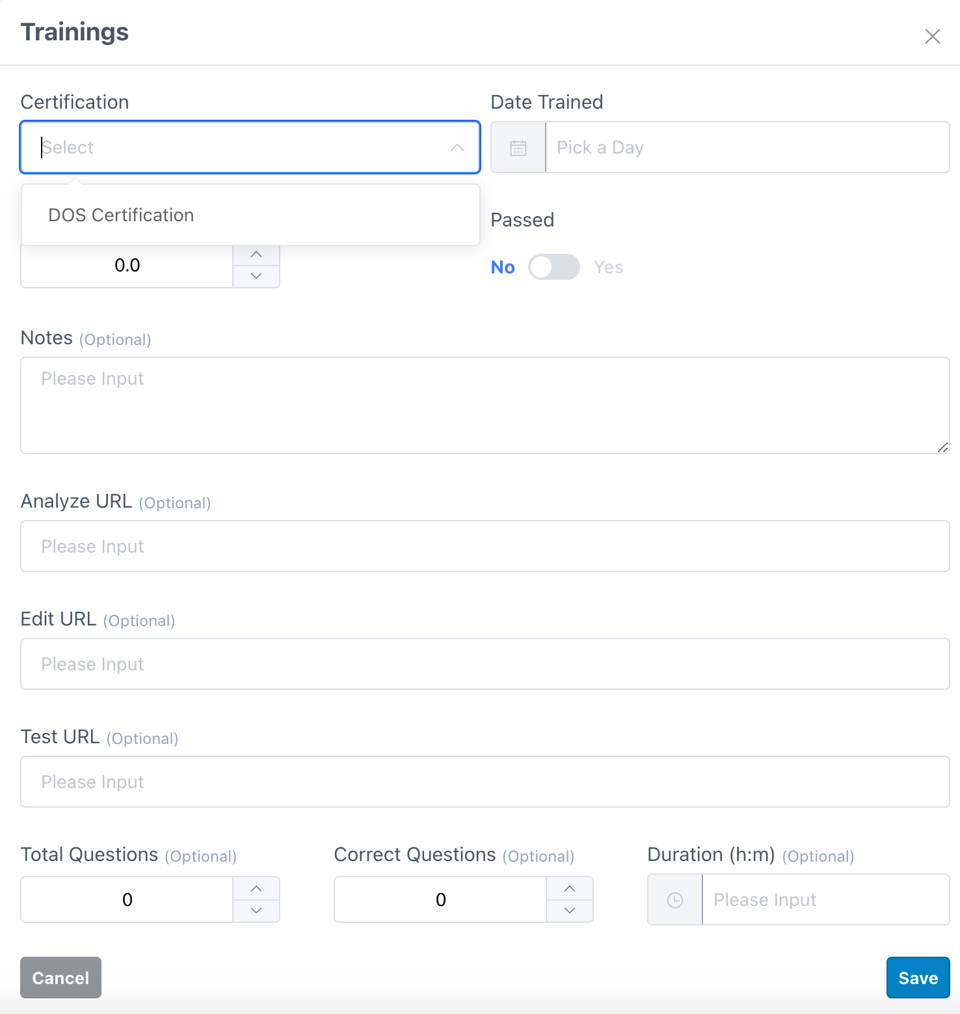The width and height of the screenshot is (960, 1014).
Task: Click the Notes text area
Action: point(485,405)
